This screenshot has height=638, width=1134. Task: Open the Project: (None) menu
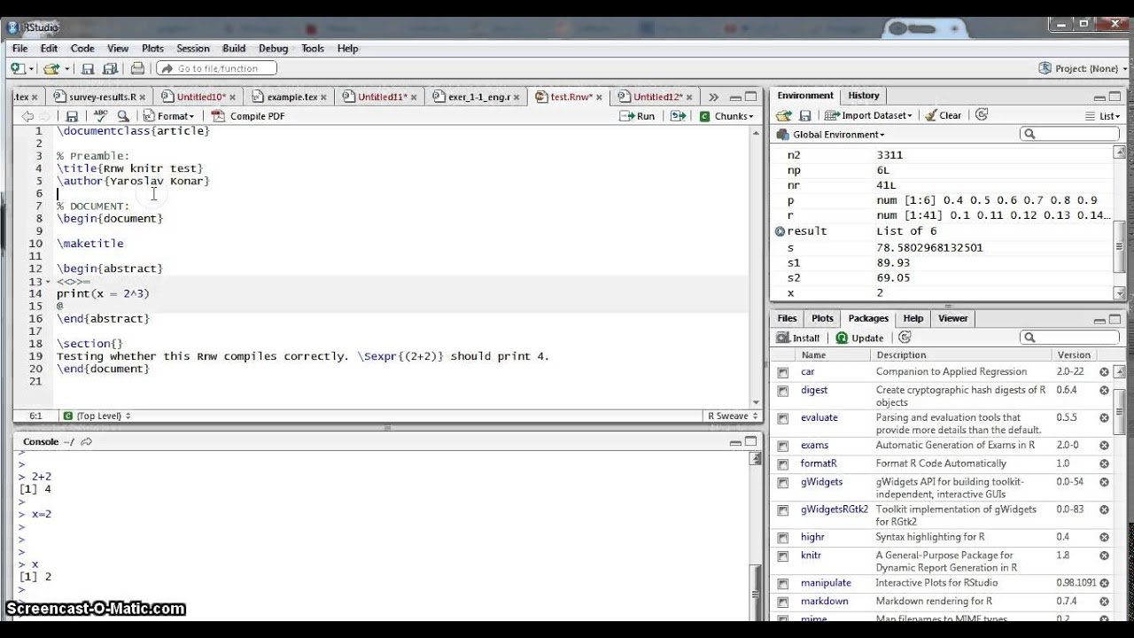coord(1081,68)
